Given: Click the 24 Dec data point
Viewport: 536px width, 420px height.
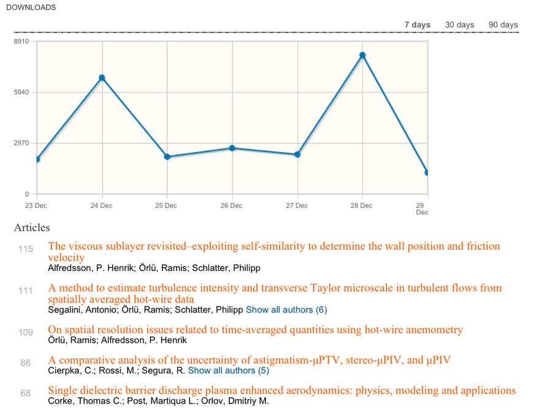Looking at the screenshot, I should [102, 78].
